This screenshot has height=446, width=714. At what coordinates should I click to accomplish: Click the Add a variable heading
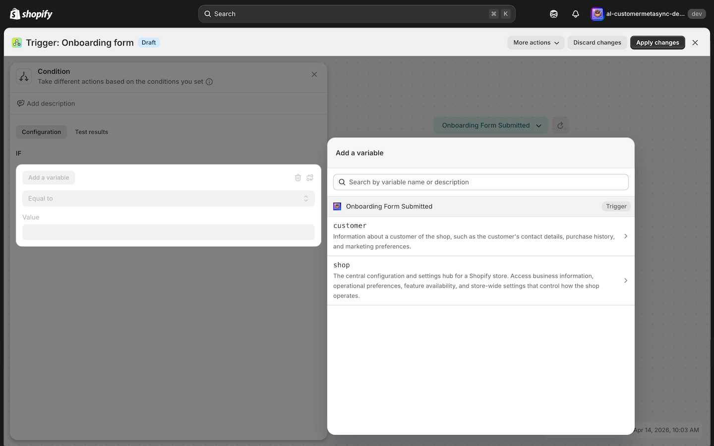click(359, 153)
